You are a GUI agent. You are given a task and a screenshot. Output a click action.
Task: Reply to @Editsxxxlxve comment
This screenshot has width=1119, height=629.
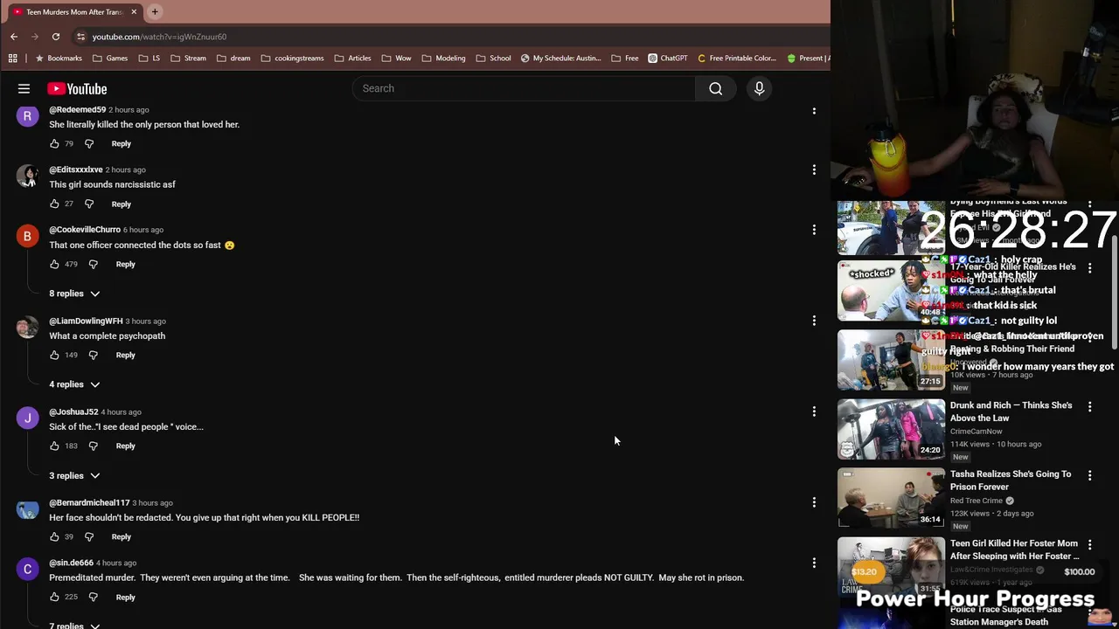(121, 204)
